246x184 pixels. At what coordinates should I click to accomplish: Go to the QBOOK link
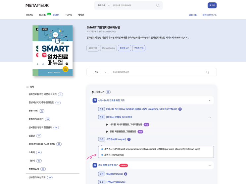[192, 15]
